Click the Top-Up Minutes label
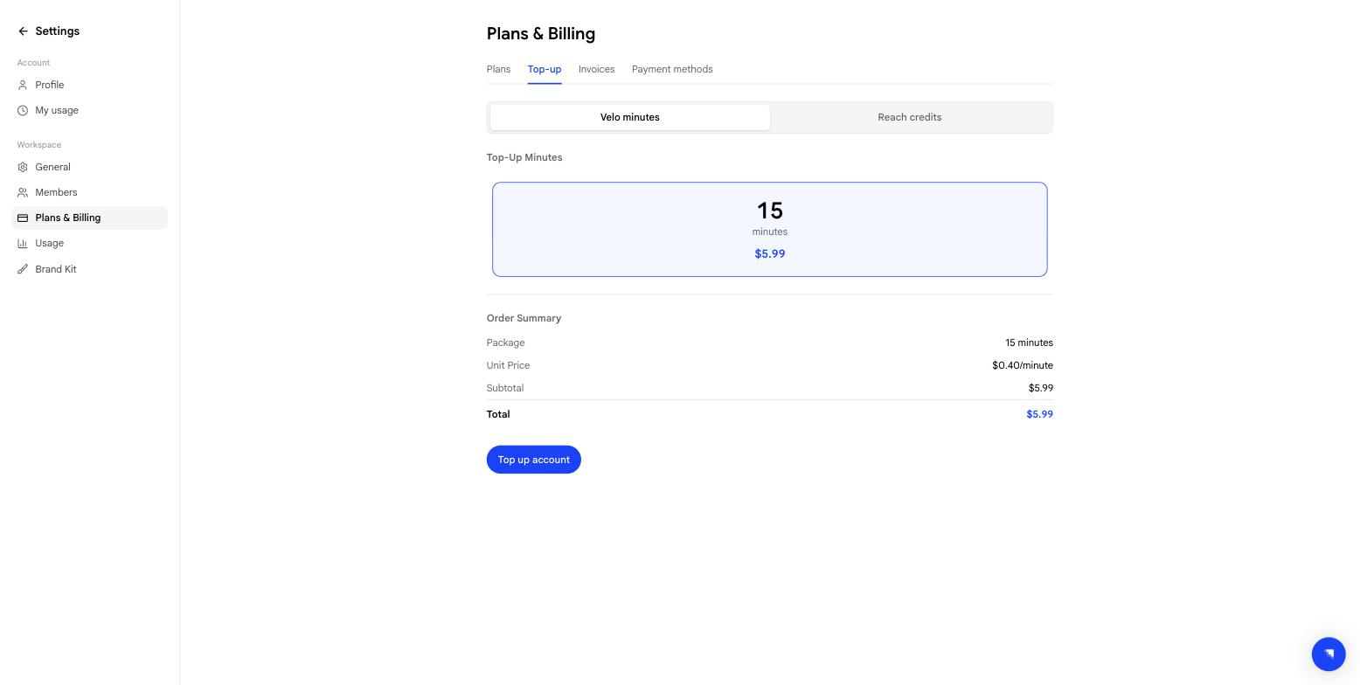This screenshot has height=685, width=1360. coord(524,157)
